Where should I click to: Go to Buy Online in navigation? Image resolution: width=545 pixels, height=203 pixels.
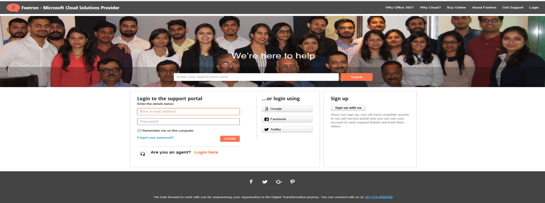pyautogui.click(x=456, y=8)
